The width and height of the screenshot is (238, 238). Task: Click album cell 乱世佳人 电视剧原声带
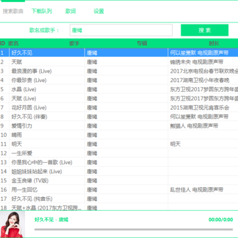pyautogui.click(x=196, y=190)
